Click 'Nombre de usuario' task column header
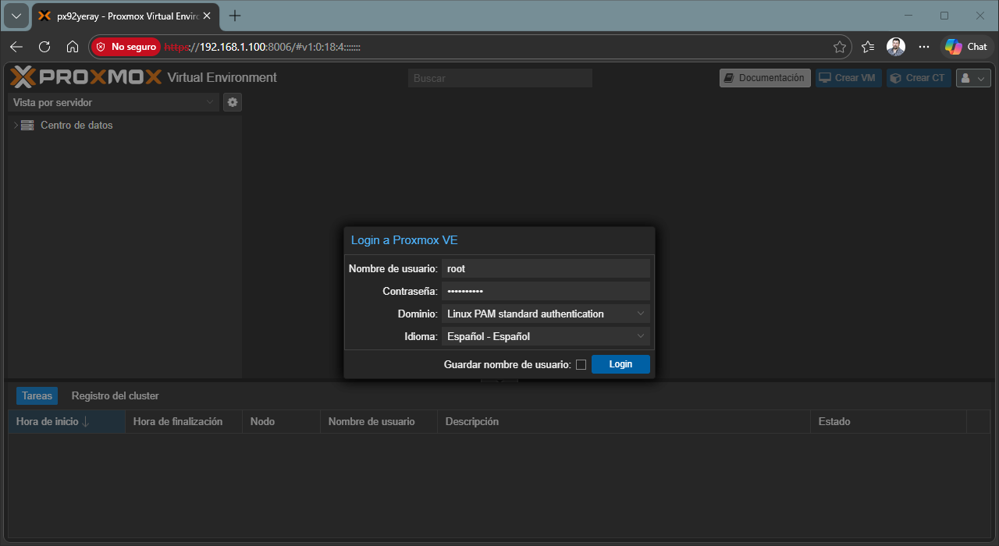Image resolution: width=999 pixels, height=546 pixels. coord(379,421)
